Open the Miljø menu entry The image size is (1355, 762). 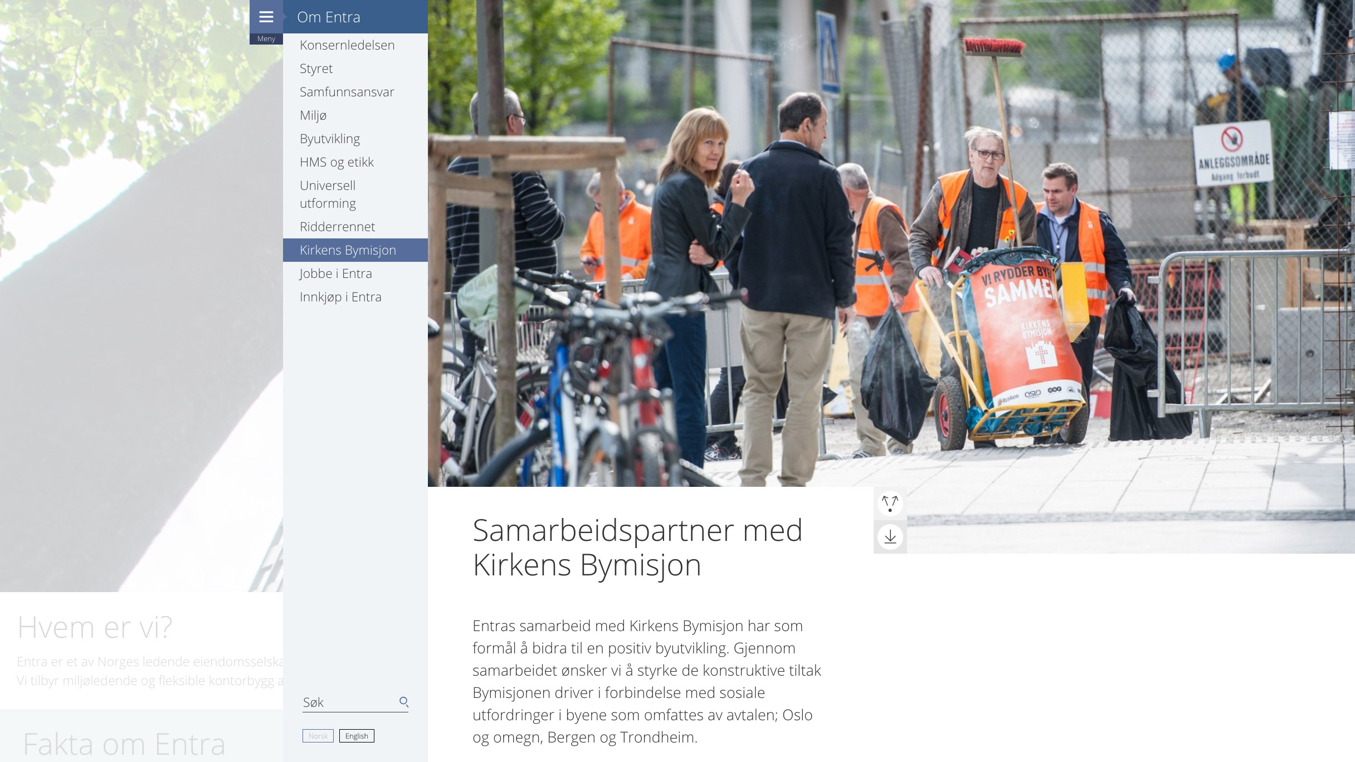click(x=355, y=115)
